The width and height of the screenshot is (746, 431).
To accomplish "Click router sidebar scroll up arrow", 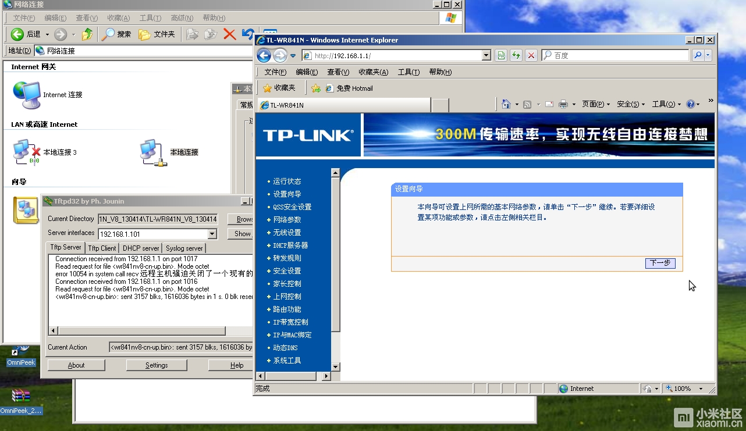I will point(335,173).
